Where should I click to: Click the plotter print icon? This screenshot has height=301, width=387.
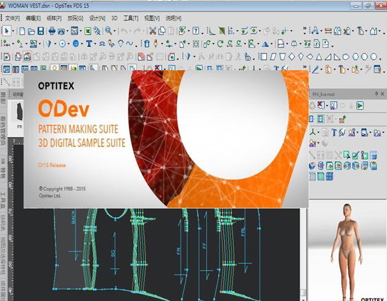pyautogui.click(x=52, y=31)
